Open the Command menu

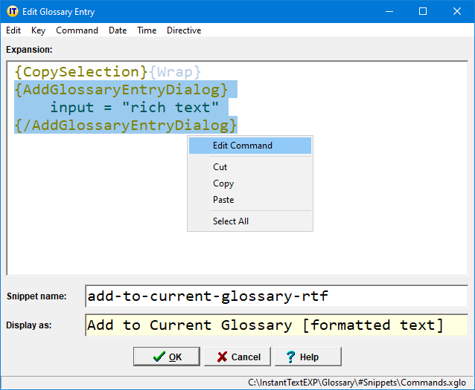[77, 30]
